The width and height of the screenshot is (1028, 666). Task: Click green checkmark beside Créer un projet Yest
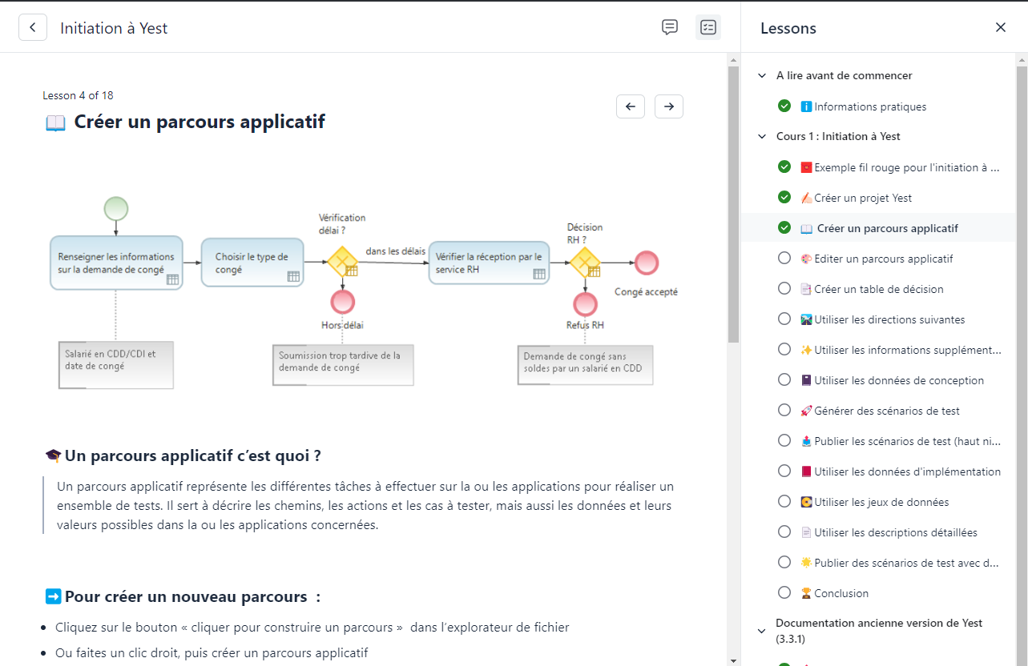(x=784, y=198)
